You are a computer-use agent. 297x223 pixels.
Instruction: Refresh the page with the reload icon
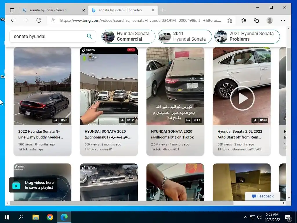tap(39, 20)
